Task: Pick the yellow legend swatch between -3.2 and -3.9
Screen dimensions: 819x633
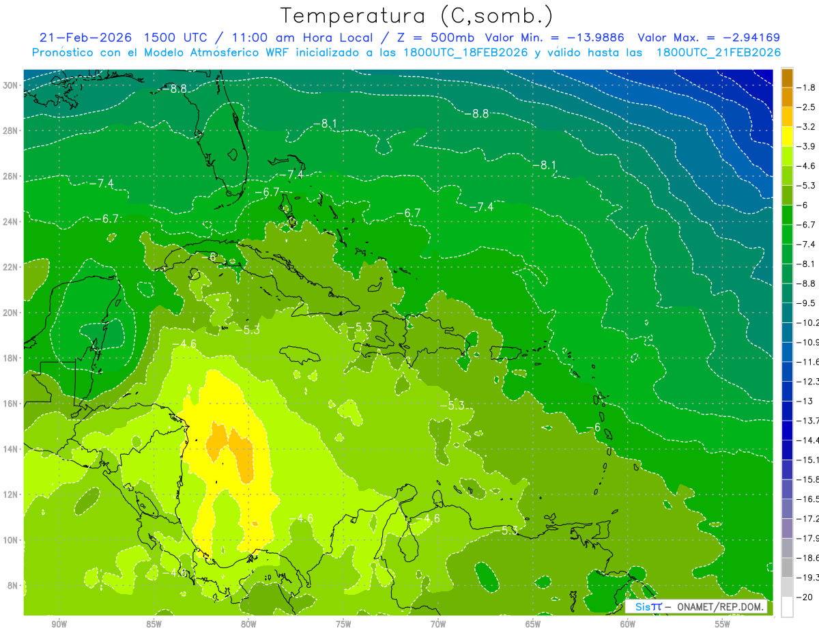Action: pos(788,136)
